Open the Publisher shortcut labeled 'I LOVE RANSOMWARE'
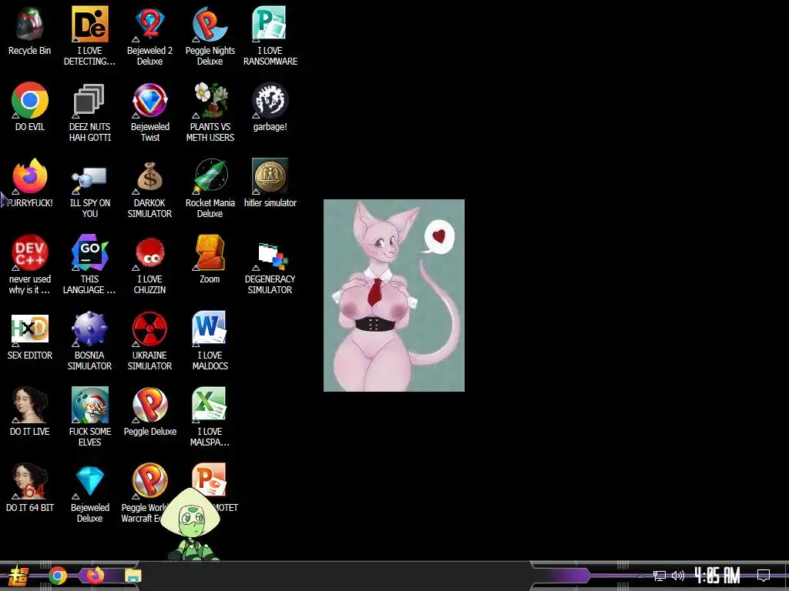789x591 pixels. pyautogui.click(x=270, y=25)
